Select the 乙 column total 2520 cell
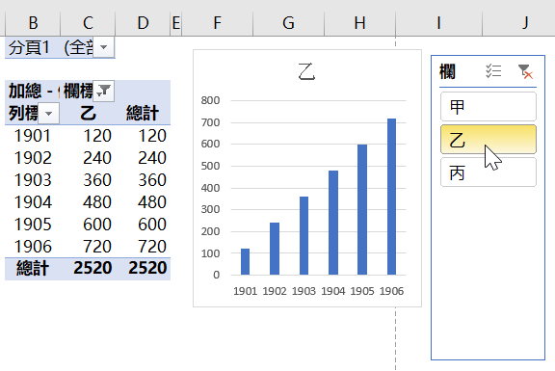The image size is (555, 371). click(x=88, y=268)
